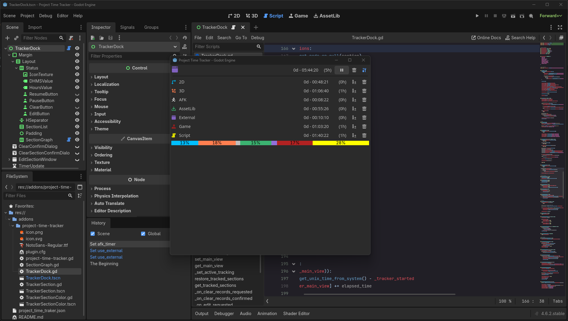The image size is (568, 321).
Task: Pause tracking in Project Time Tracker window
Action: [342, 70]
